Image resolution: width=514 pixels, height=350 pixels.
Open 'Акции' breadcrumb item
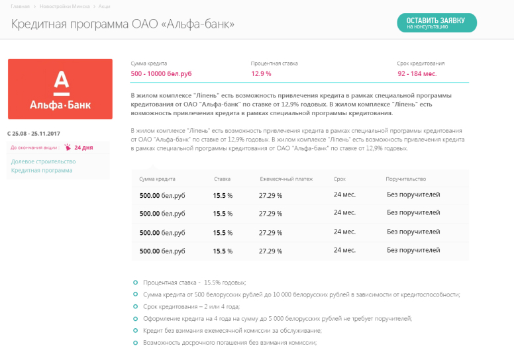coord(104,5)
